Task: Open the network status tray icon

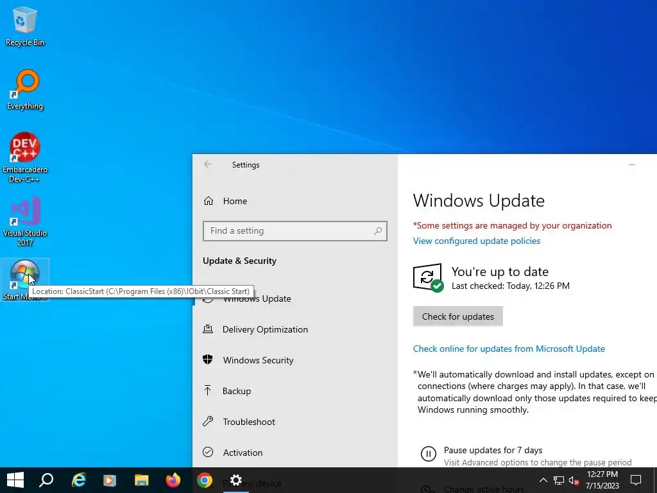Action: (559, 480)
